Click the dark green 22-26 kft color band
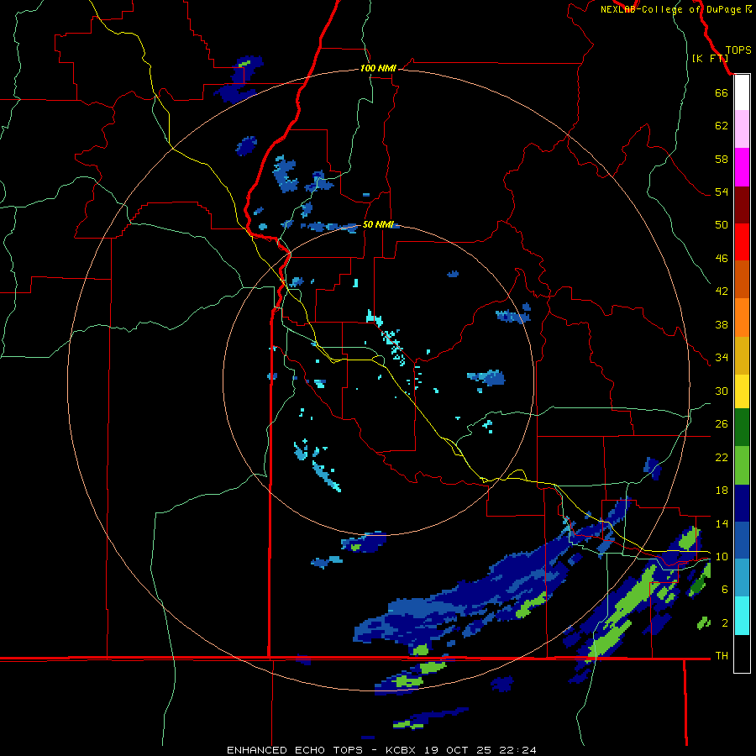 tap(742, 428)
